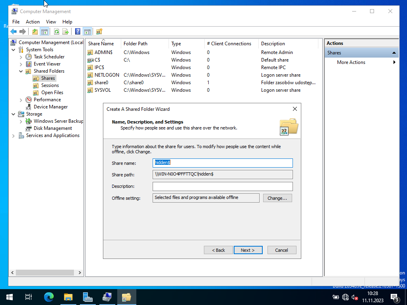Click the Refresh toolbar icon

coord(56,32)
